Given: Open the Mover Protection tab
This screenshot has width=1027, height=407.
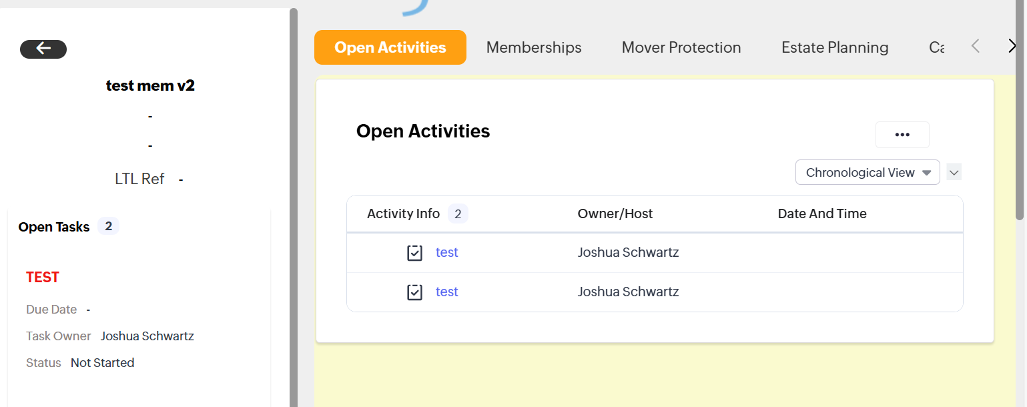Looking at the screenshot, I should (x=681, y=47).
